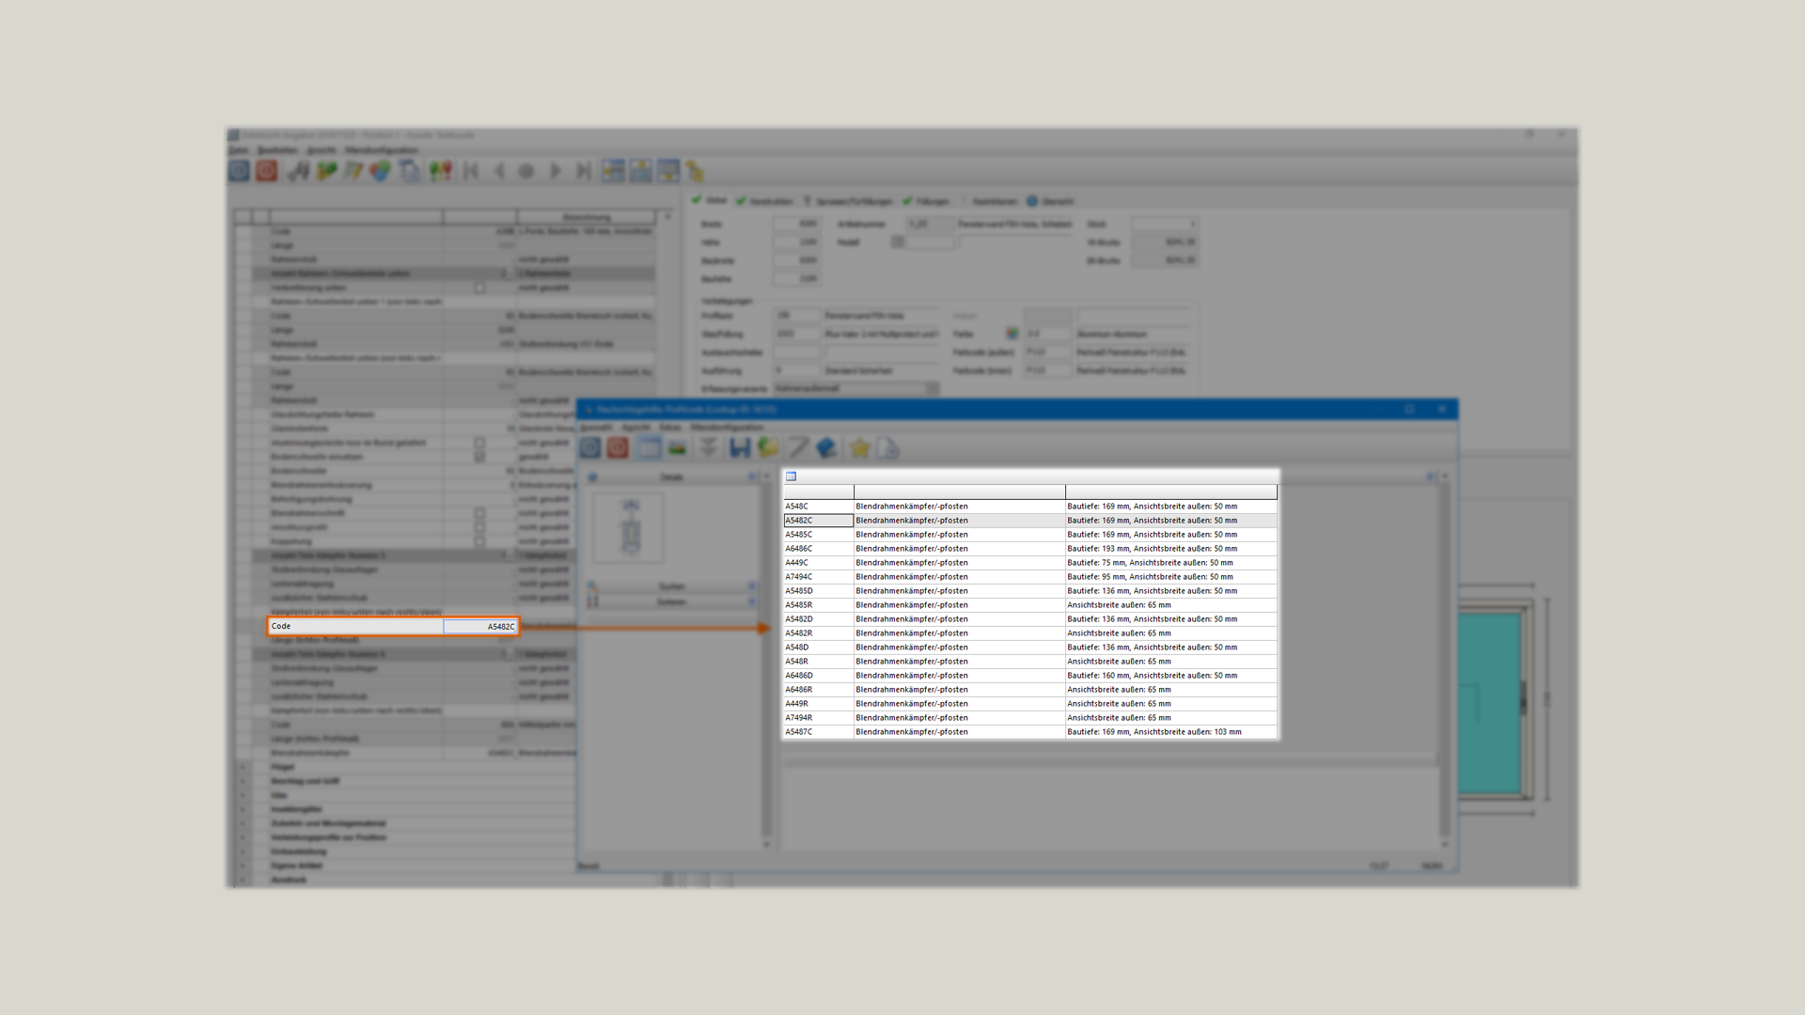The width and height of the screenshot is (1805, 1015).
Task: Click the round record button between the navigation arrows
Action: point(526,170)
